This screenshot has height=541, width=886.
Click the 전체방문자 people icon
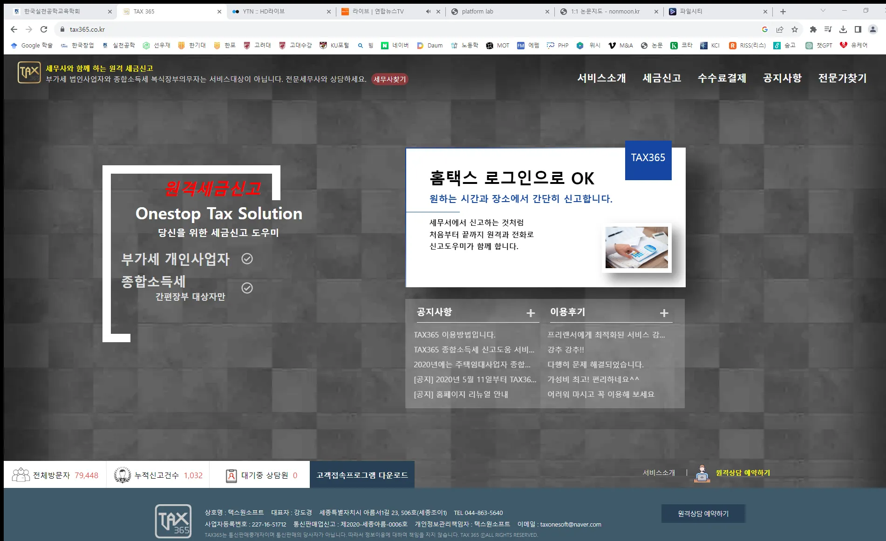(20, 475)
